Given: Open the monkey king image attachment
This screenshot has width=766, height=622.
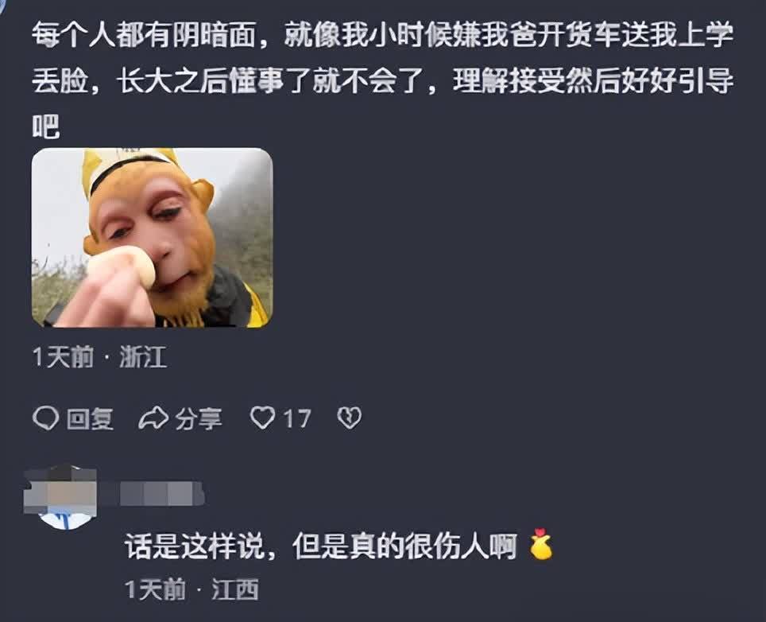Looking at the screenshot, I should (x=152, y=238).
